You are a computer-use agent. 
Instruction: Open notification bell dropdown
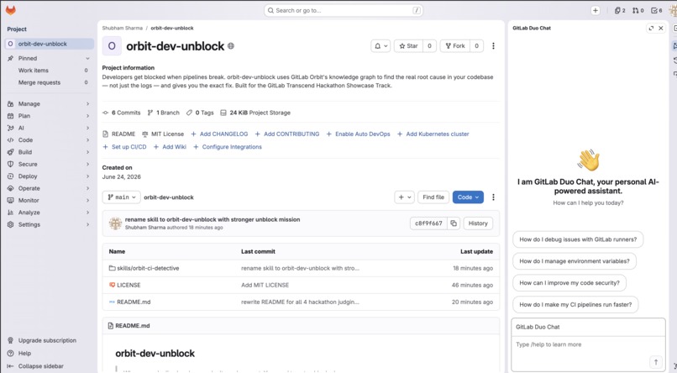(x=380, y=45)
